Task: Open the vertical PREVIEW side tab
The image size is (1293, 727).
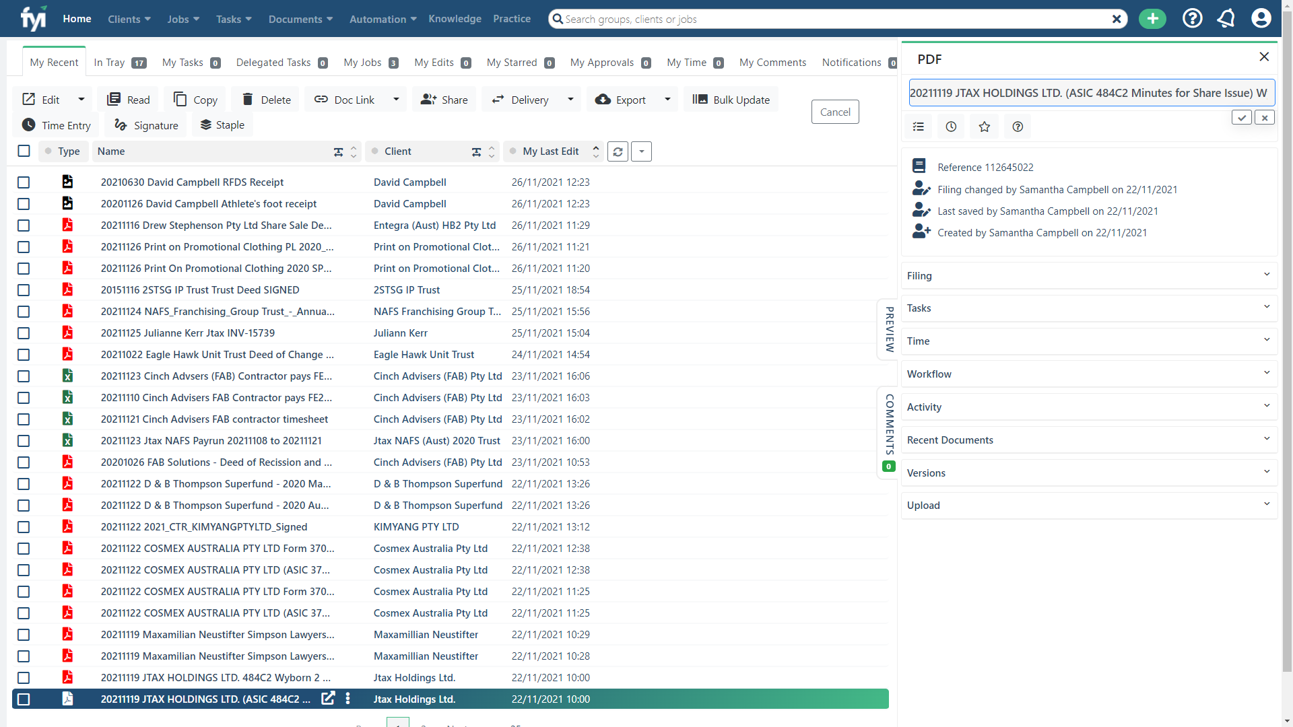Action: tap(889, 329)
